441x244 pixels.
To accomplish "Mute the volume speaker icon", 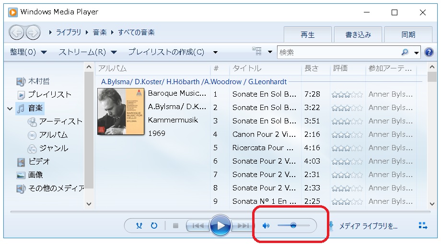I will (x=266, y=225).
